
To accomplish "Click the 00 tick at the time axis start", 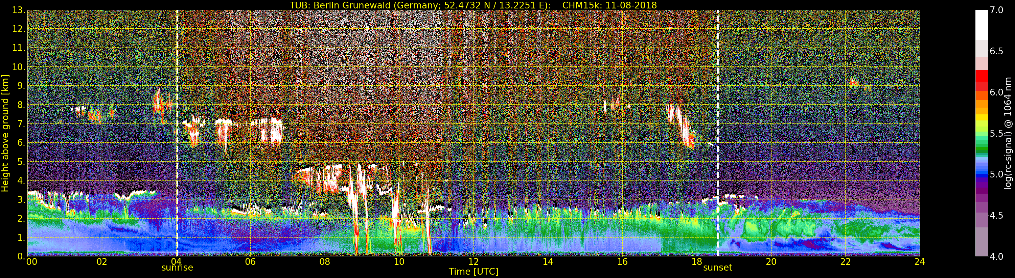I will pos(31,261).
